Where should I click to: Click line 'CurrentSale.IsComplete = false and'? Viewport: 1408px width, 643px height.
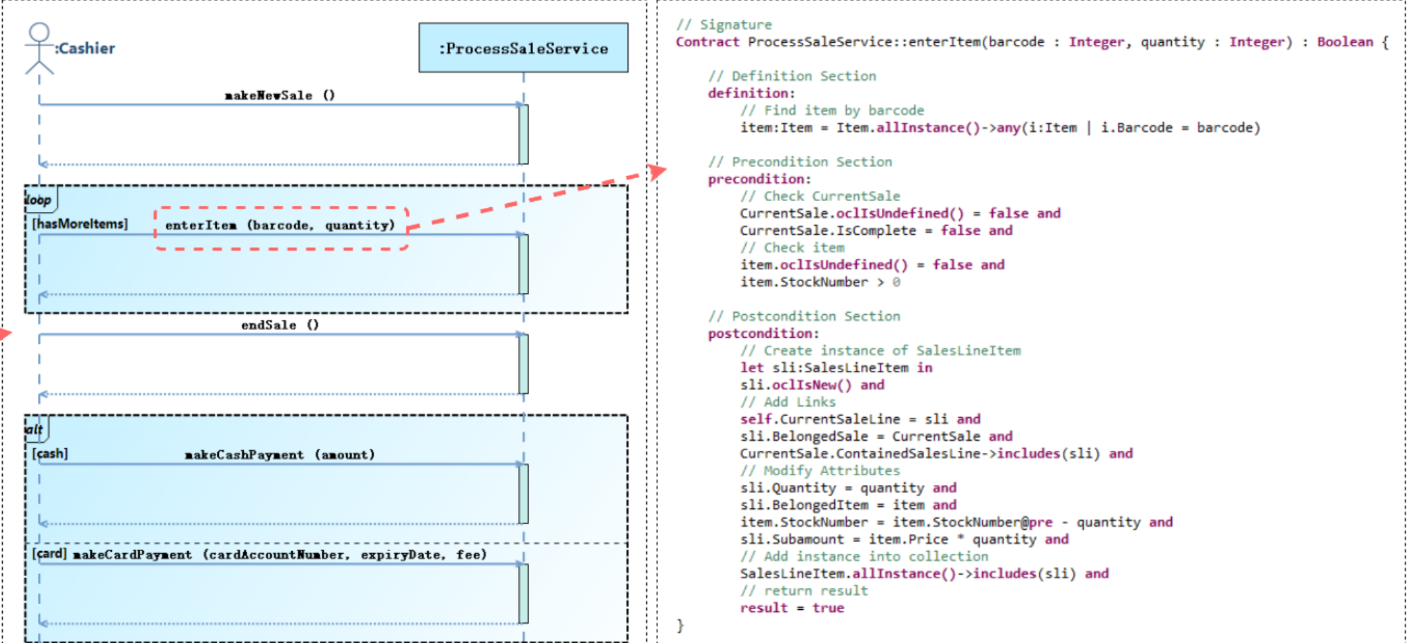coord(876,231)
